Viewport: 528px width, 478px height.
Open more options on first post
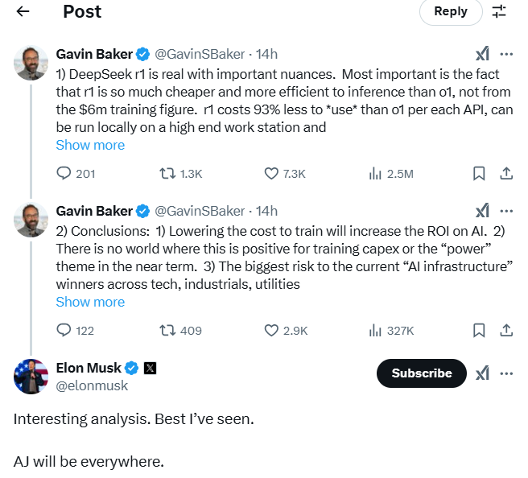506,54
